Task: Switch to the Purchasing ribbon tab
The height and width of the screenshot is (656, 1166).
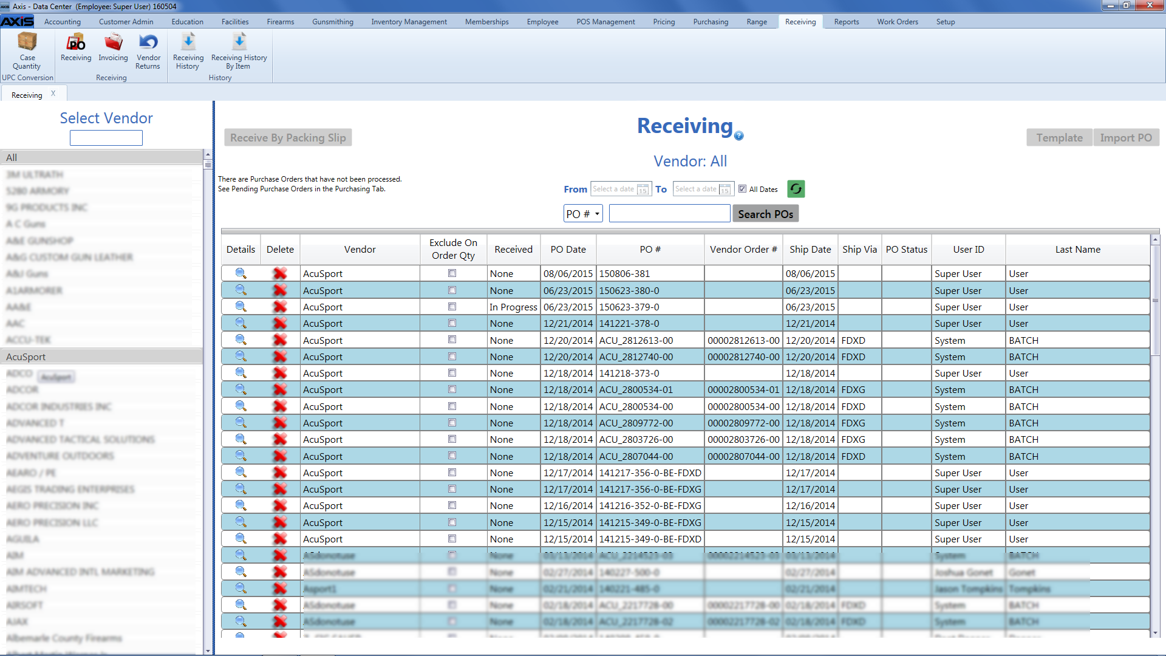Action: (x=711, y=22)
